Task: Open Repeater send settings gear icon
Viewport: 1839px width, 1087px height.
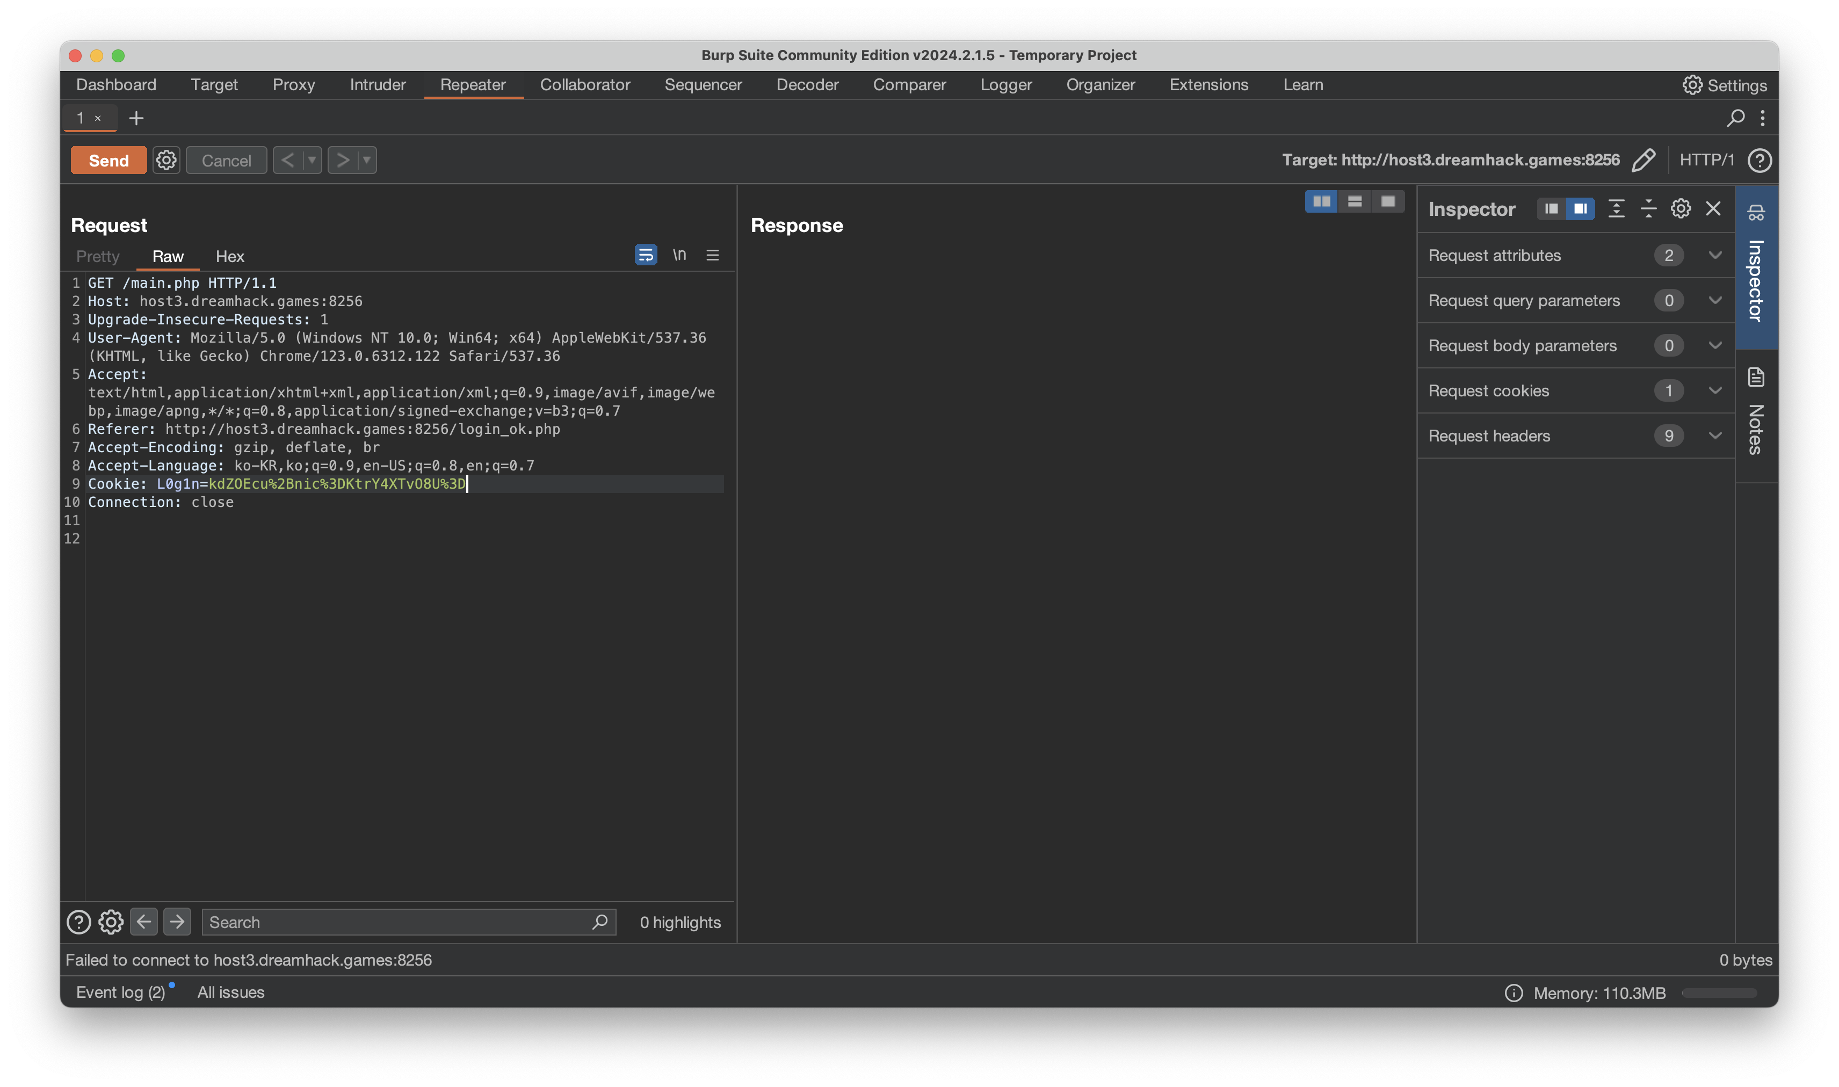Action: point(166,160)
